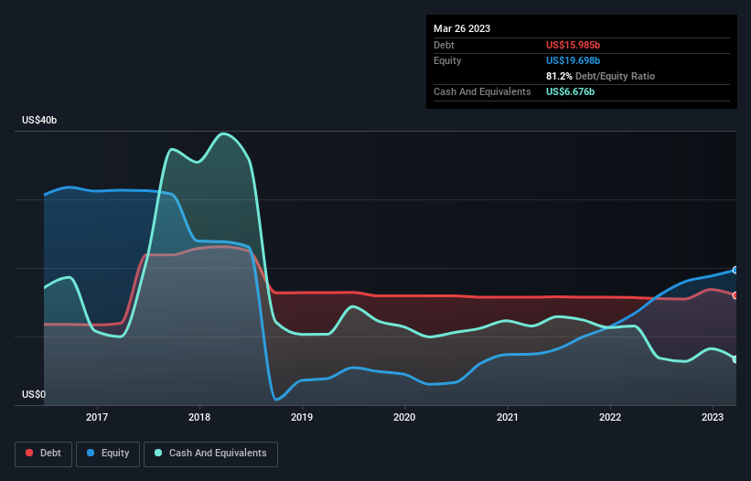This screenshot has height=481, width=751.
Task: Click the US$15.985b debt value
Action: [x=573, y=45]
